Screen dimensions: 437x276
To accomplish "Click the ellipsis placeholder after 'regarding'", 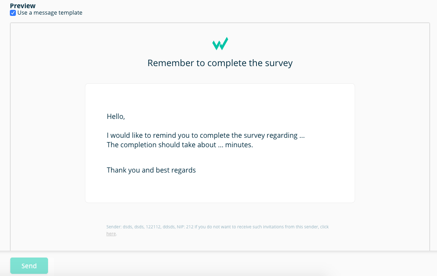I will (302, 136).
